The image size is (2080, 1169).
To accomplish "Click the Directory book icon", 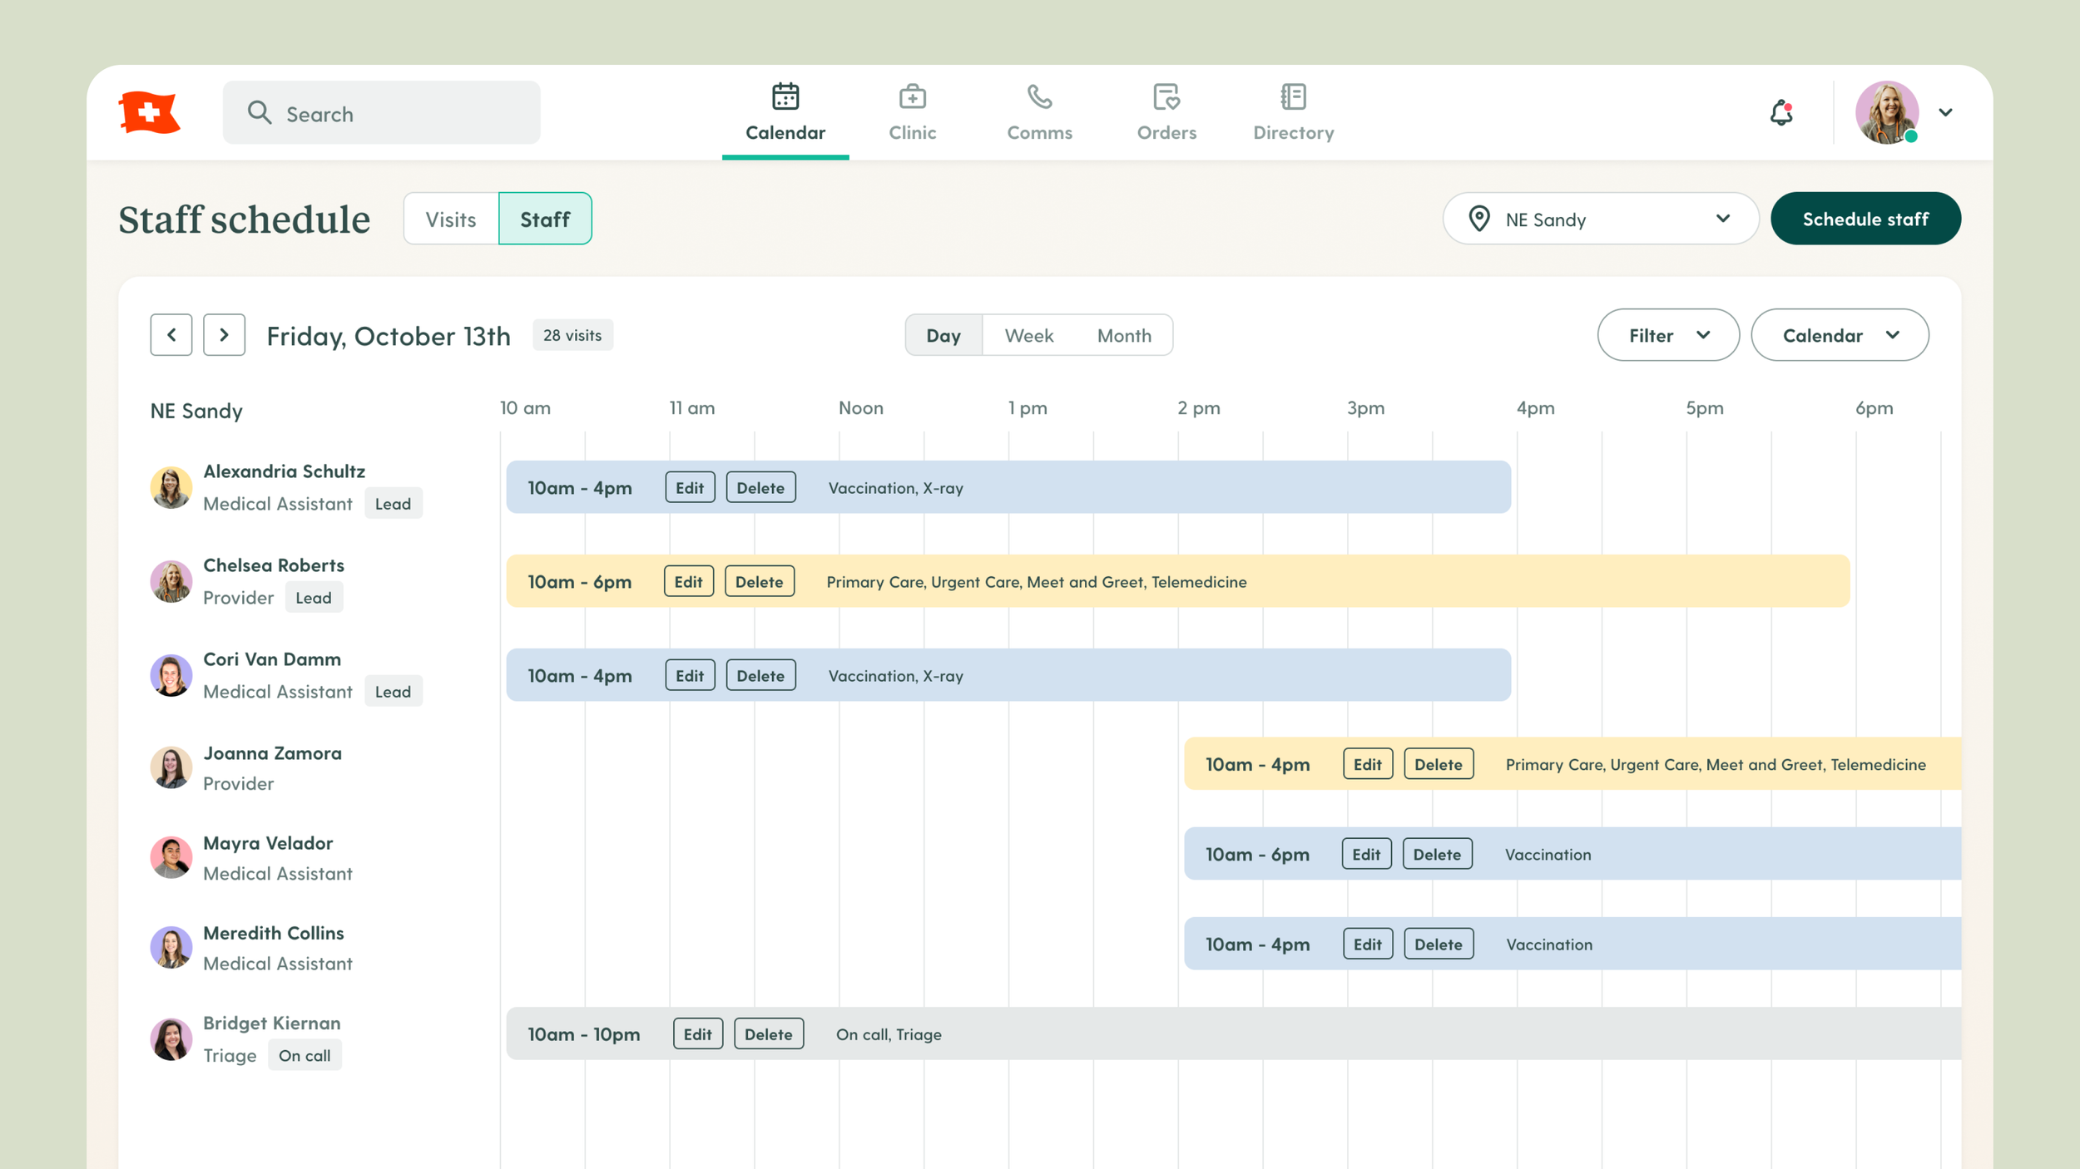I will pos(1294,96).
